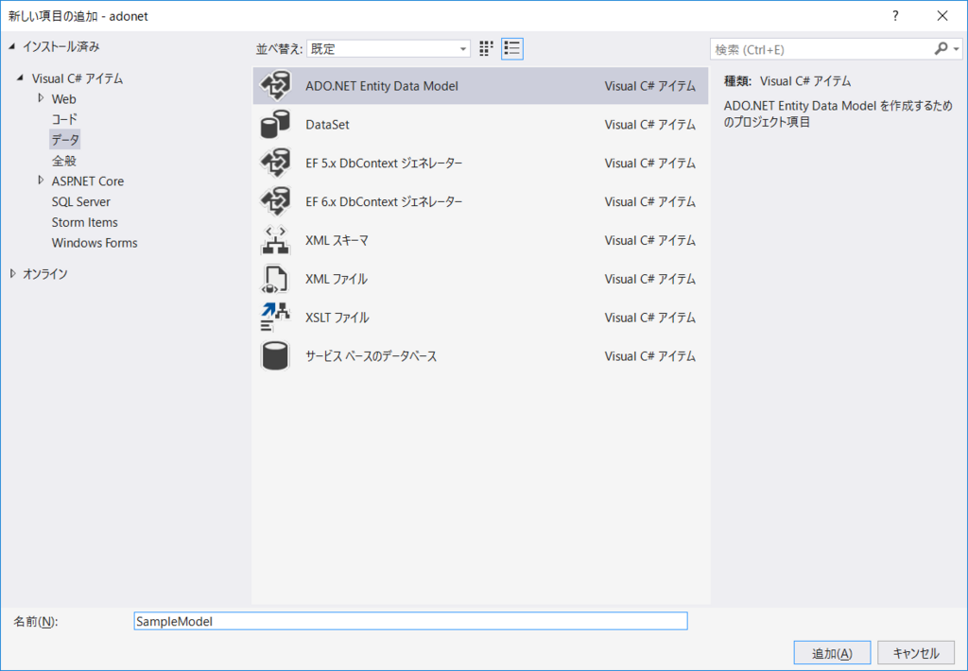The height and width of the screenshot is (671, 968).
Task: Click the キャンセル button
Action: click(916, 653)
